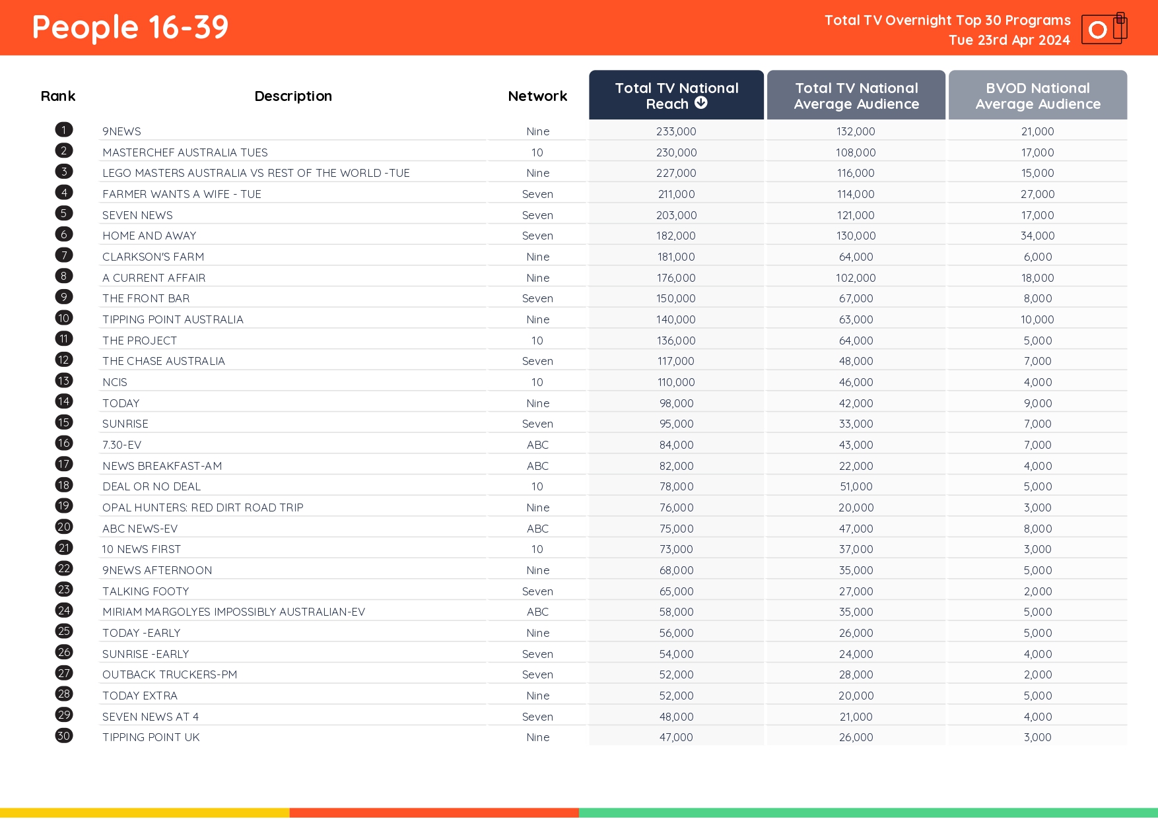The width and height of the screenshot is (1158, 819).
Task: Select the People 16-39 heading
Action: (129, 27)
